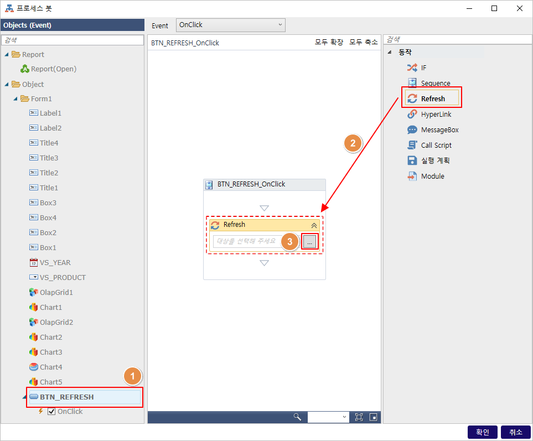Screen dimensions: 533x441
Task: Click the VS_PRODUCT combo icon
Action: (x=34, y=277)
